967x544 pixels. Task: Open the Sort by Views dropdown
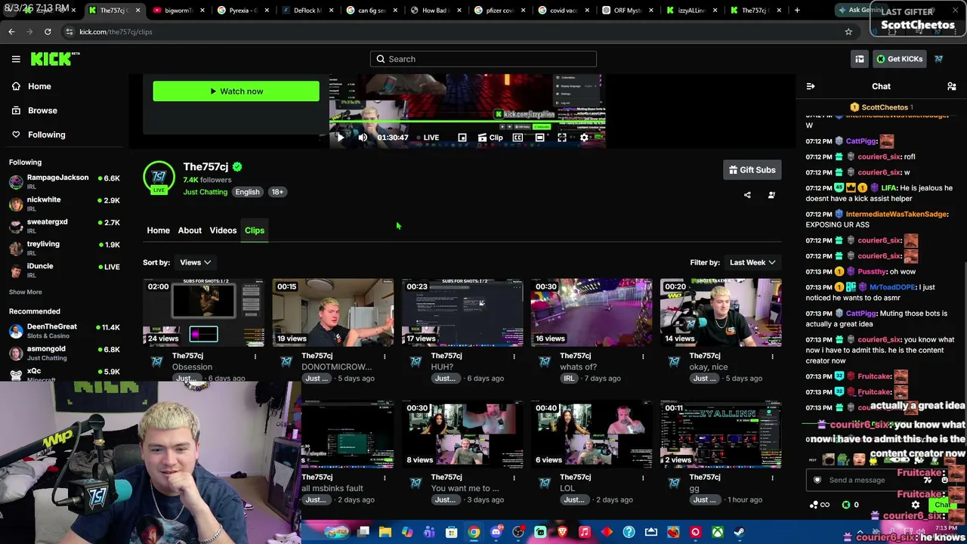pos(195,262)
